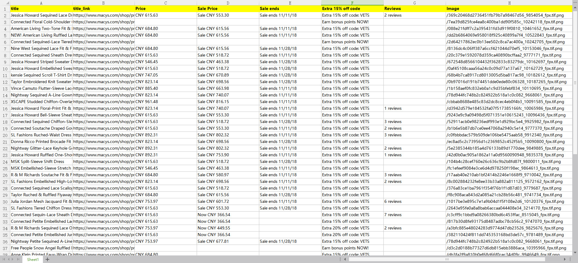Select the 'title' header cell
Image resolution: width=578 pixels, height=263 pixels.
[x=41, y=9]
